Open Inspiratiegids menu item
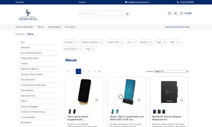212x127 pixels. pos(54,27)
